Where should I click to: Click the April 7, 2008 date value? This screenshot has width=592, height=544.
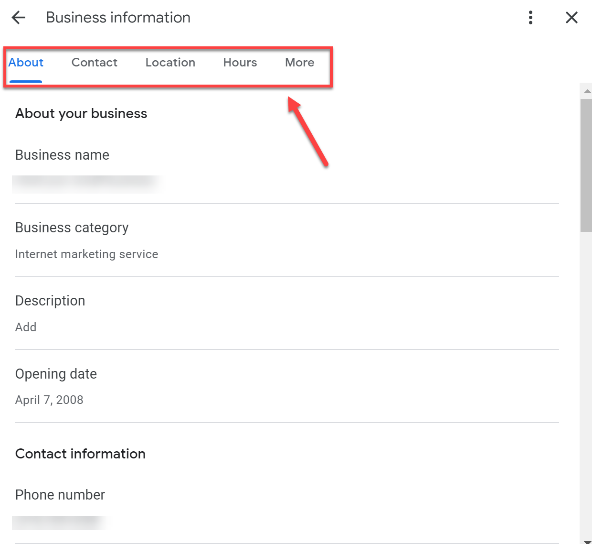point(49,400)
